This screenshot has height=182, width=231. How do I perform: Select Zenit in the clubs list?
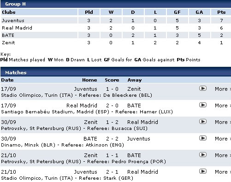8,43
